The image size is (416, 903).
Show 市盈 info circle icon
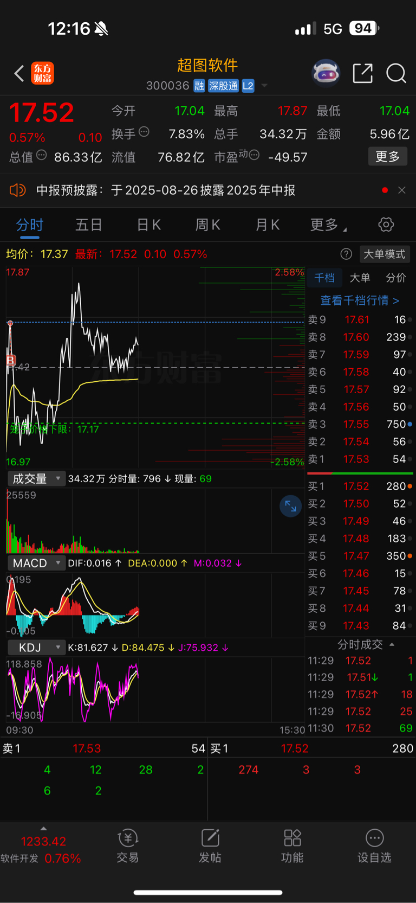pyautogui.click(x=254, y=156)
